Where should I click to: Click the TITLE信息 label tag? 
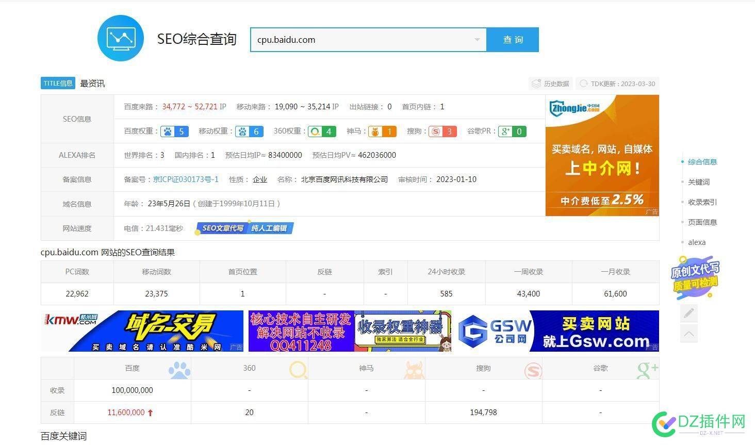(58, 83)
